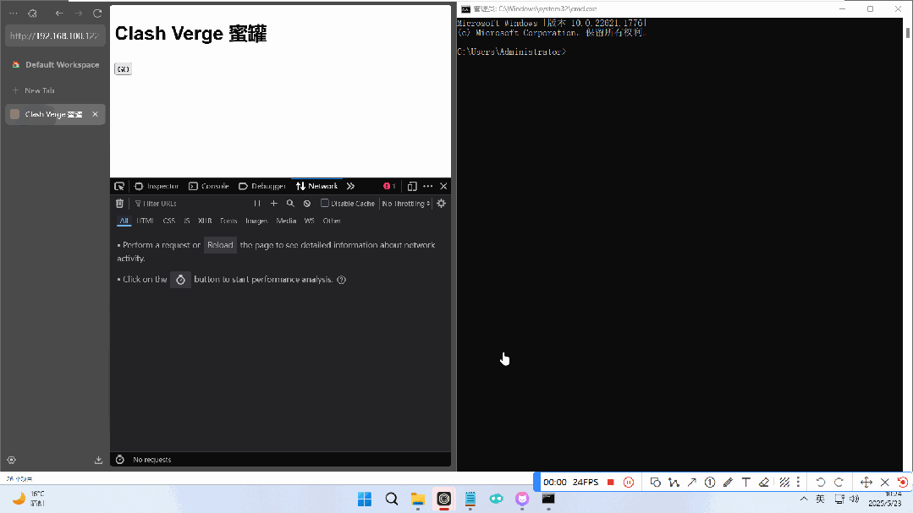Filter requests by Fonts
This screenshot has width=913, height=513.
(x=228, y=221)
